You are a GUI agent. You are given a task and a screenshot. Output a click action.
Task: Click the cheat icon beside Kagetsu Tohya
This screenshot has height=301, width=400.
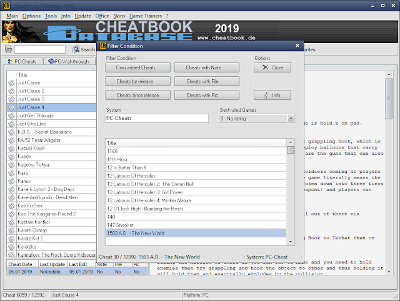click(x=11, y=165)
